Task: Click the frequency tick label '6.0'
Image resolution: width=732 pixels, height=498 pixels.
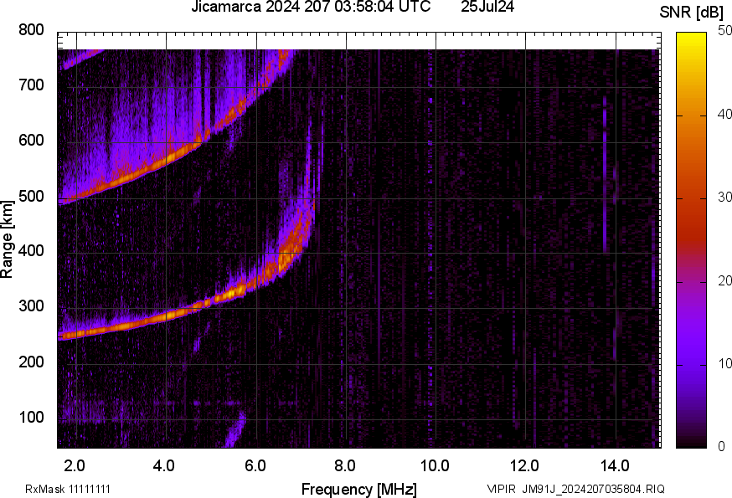Action: pyautogui.click(x=255, y=466)
